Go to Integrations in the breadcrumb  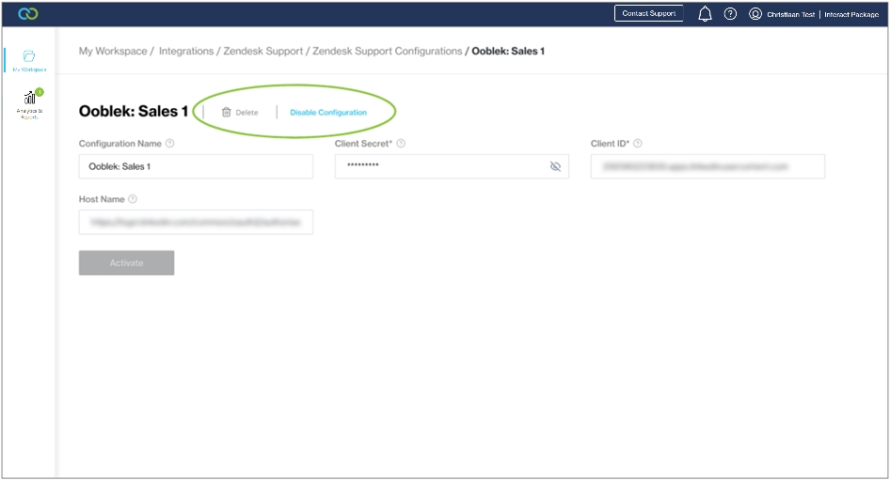point(186,51)
